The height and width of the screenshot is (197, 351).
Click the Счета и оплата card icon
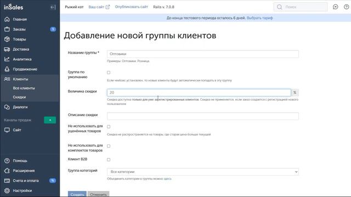[7, 181]
